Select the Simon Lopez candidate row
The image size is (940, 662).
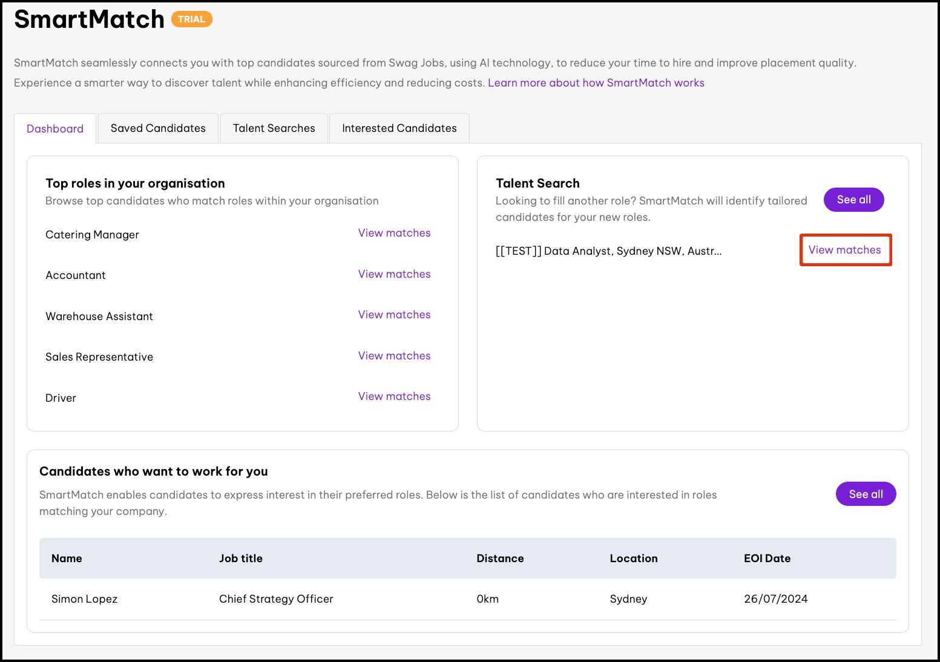[85, 599]
